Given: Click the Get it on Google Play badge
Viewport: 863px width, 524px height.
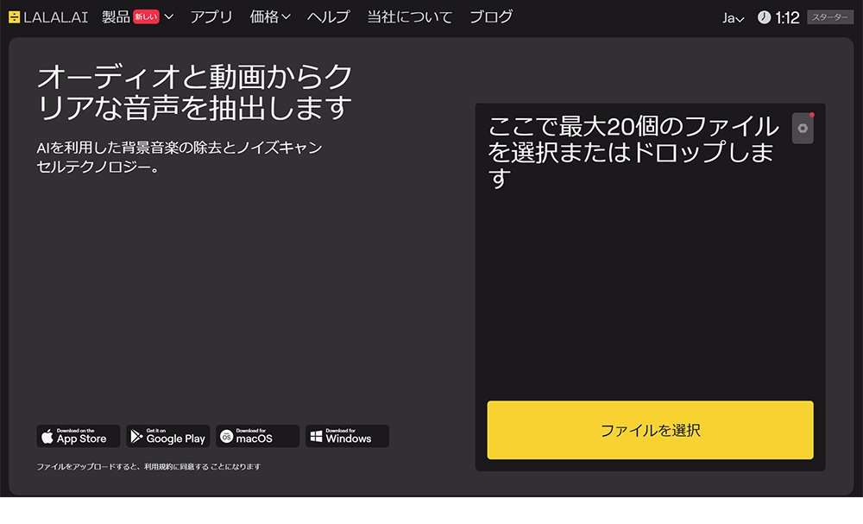Looking at the screenshot, I should (x=167, y=436).
